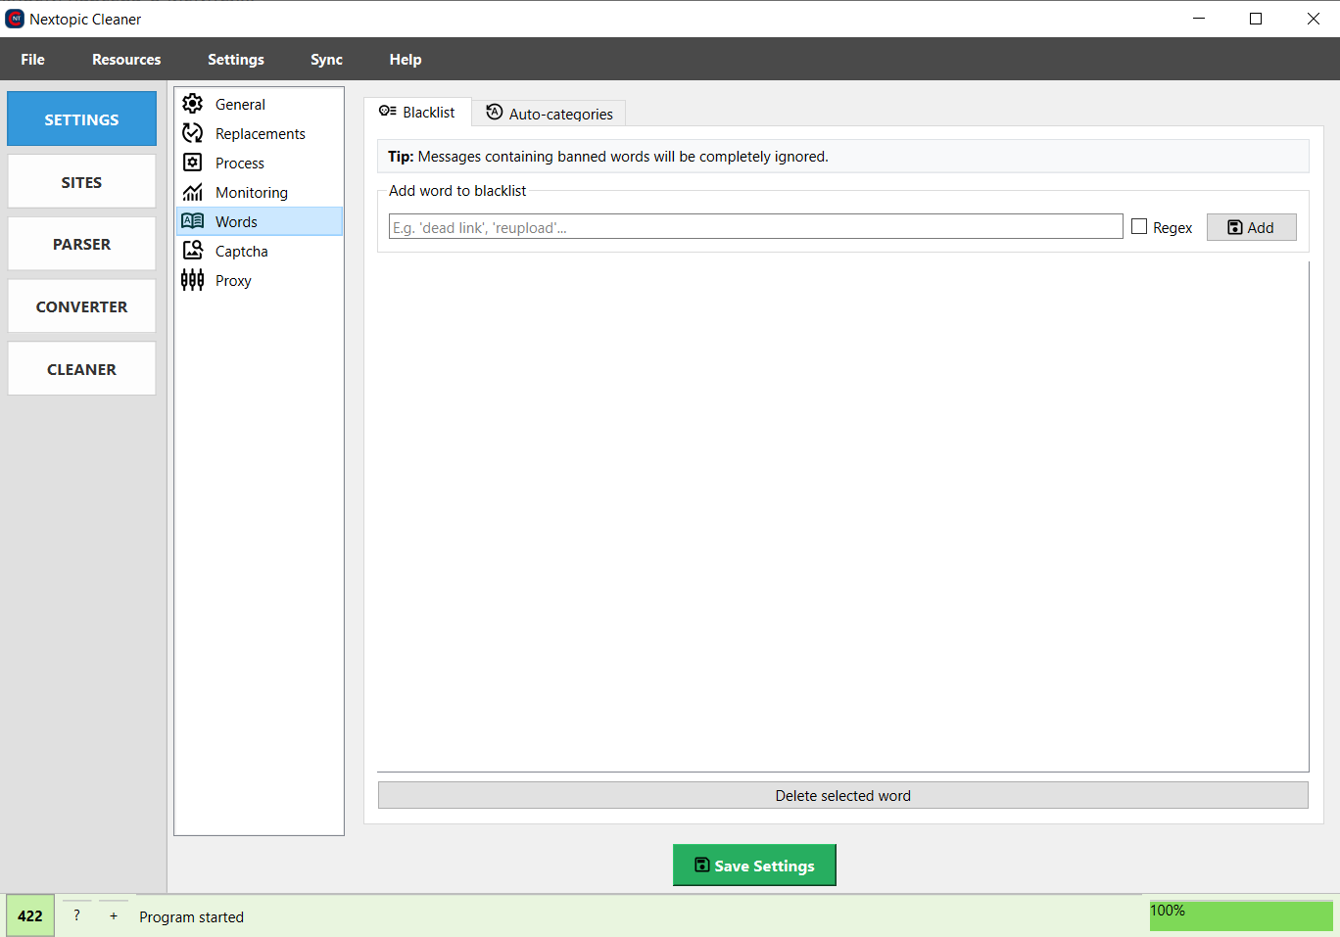Open the Process settings icon
The width and height of the screenshot is (1340, 937).
click(193, 163)
